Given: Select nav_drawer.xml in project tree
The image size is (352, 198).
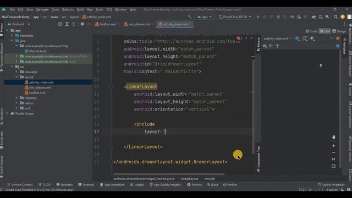Looking at the screenshot, I should point(40,87).
